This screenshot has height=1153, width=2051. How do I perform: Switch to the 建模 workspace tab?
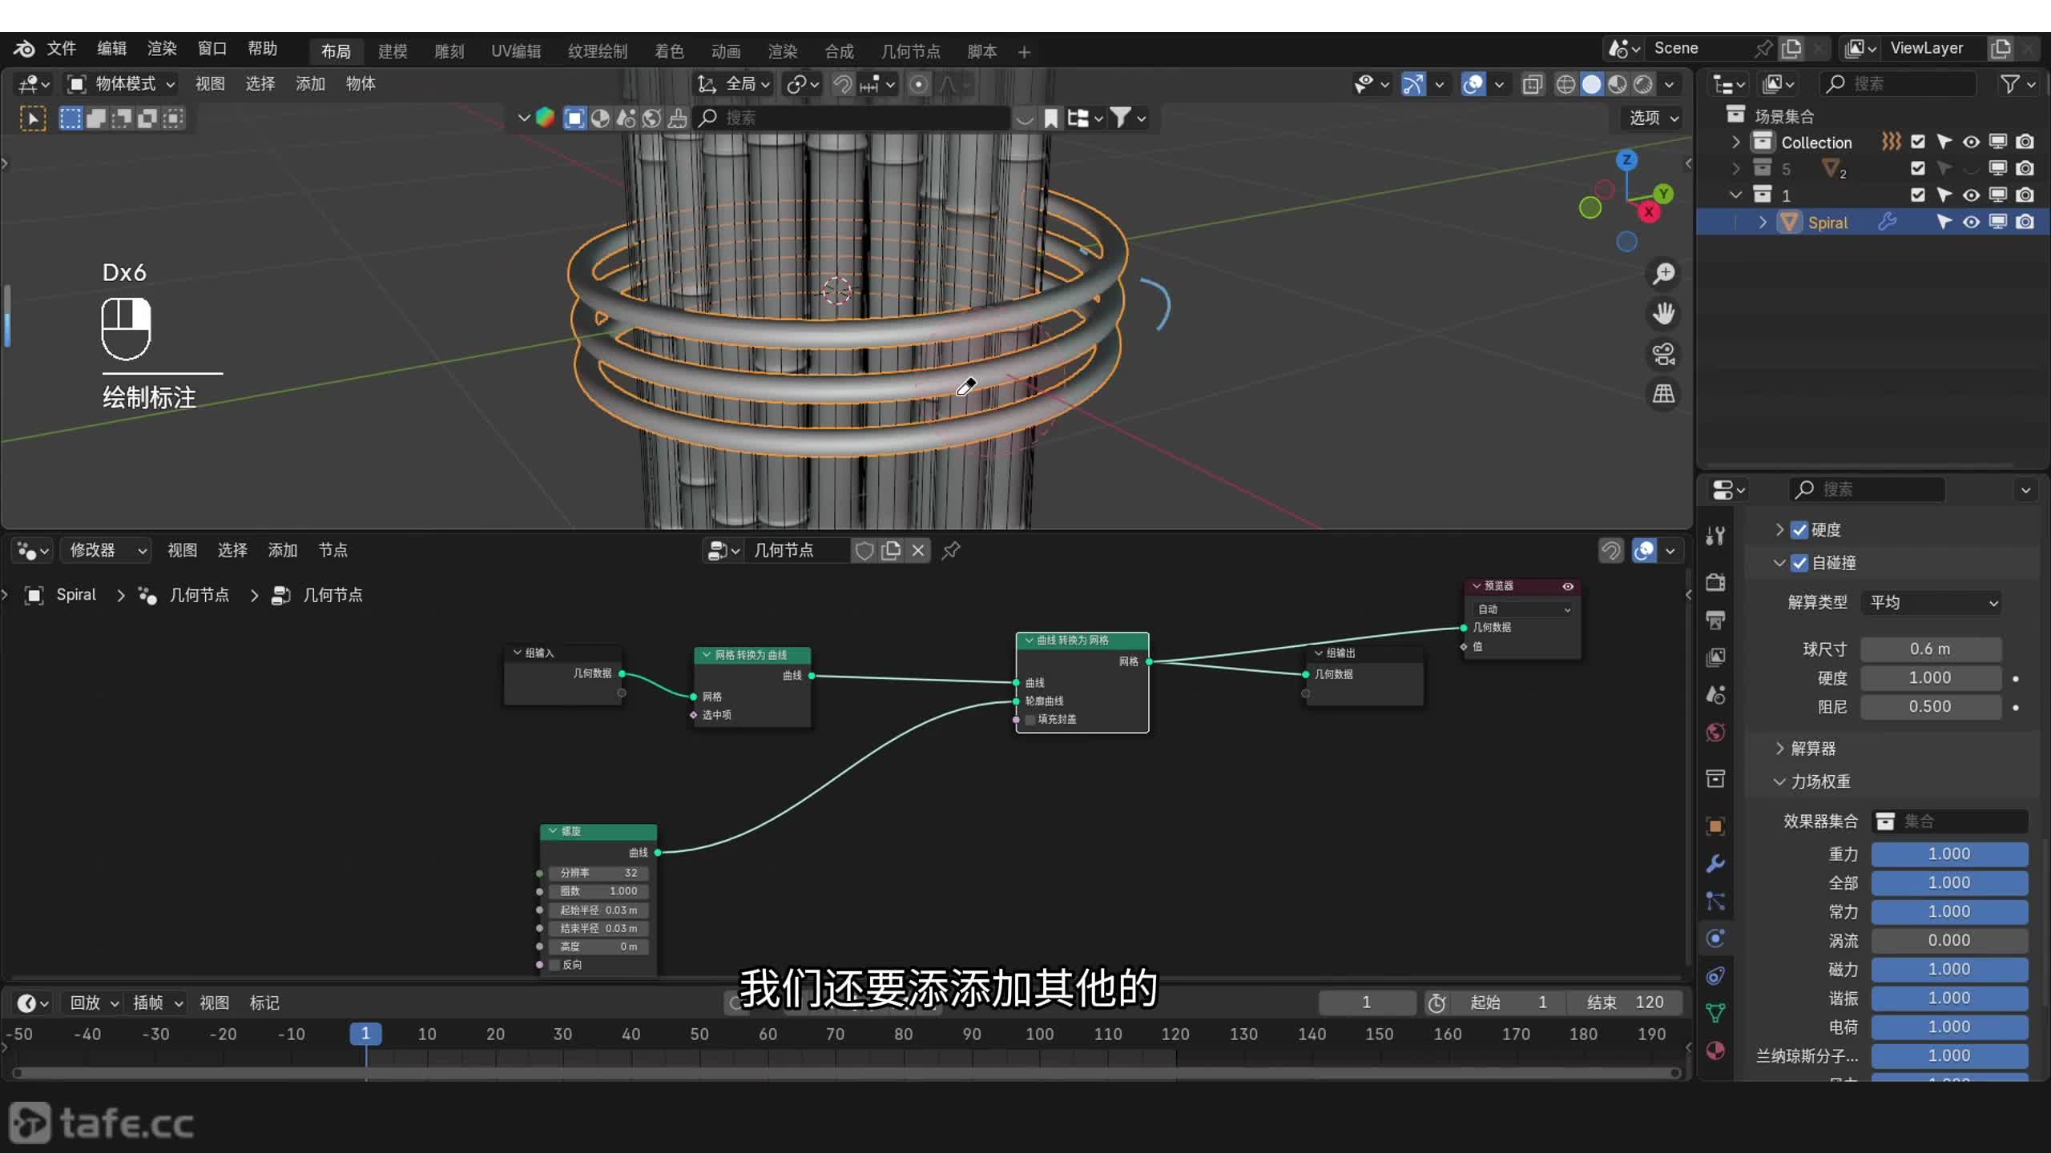(x=393, y=52)
